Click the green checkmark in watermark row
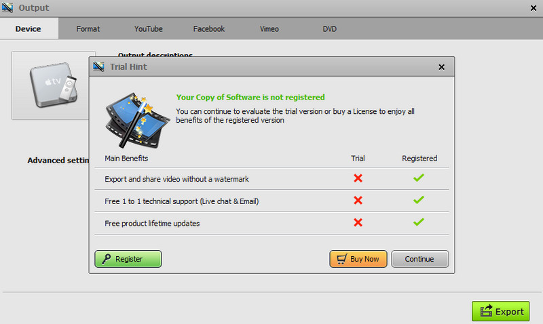 419,178
